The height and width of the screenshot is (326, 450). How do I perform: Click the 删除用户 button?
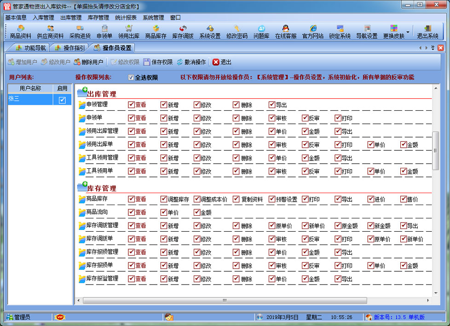click(88, 62)
